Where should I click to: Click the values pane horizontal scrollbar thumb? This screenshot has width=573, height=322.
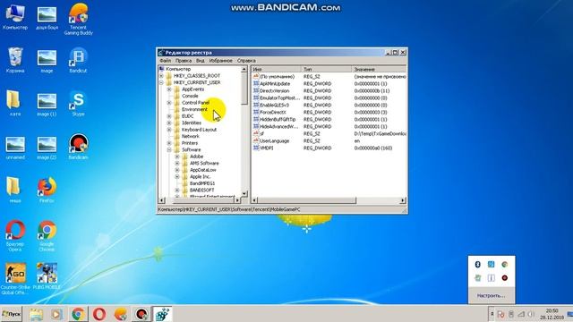click(306, 200)
